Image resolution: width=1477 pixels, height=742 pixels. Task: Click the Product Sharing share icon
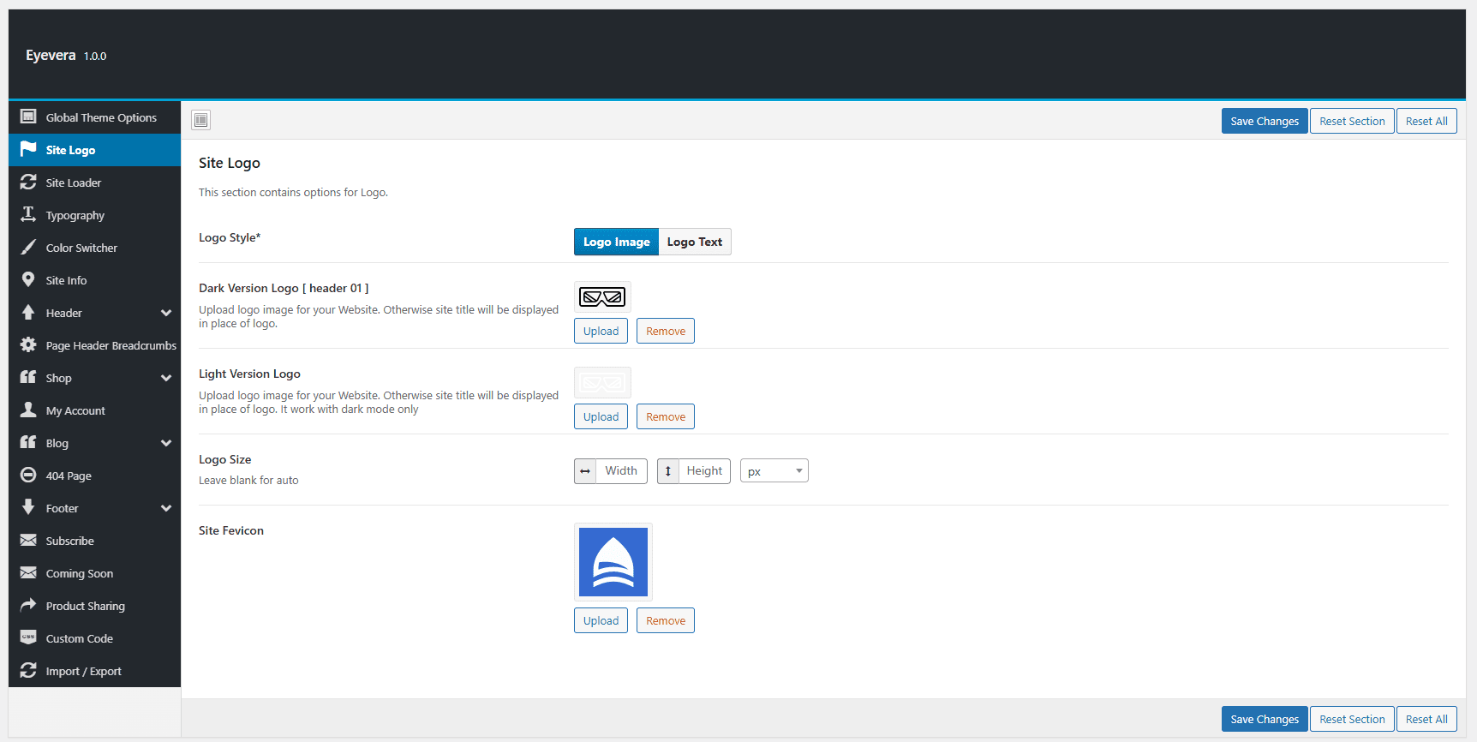(28, 605)
